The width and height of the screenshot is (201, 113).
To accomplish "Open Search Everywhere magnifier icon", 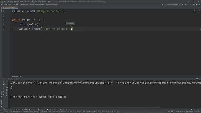I will click(x=194, y=4).
